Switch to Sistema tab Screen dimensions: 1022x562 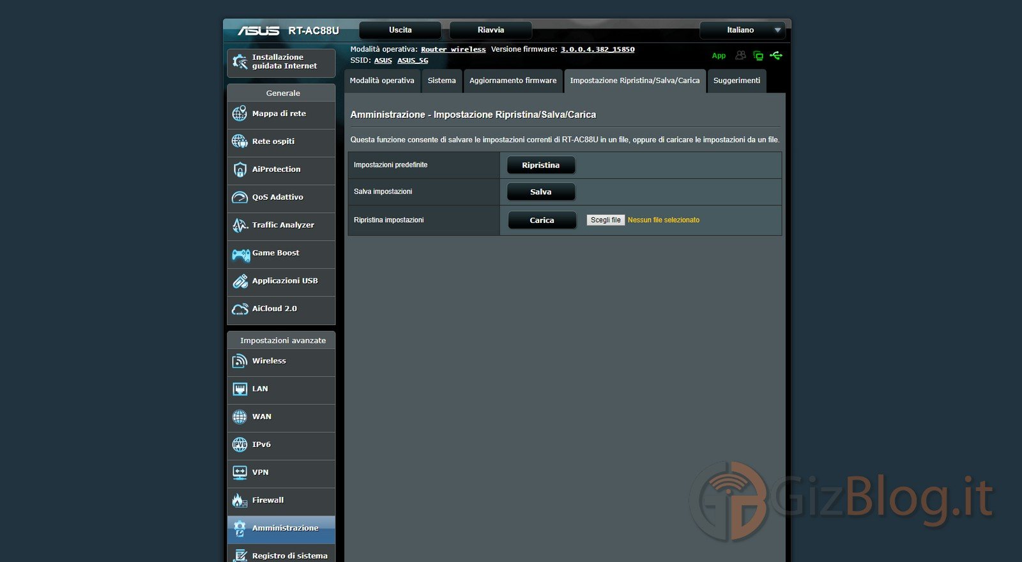(x=441, y=80)
